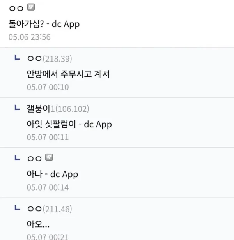Select the 갤붕이1(106.102) nickname
Screen dimensions: 234x240
58,108
